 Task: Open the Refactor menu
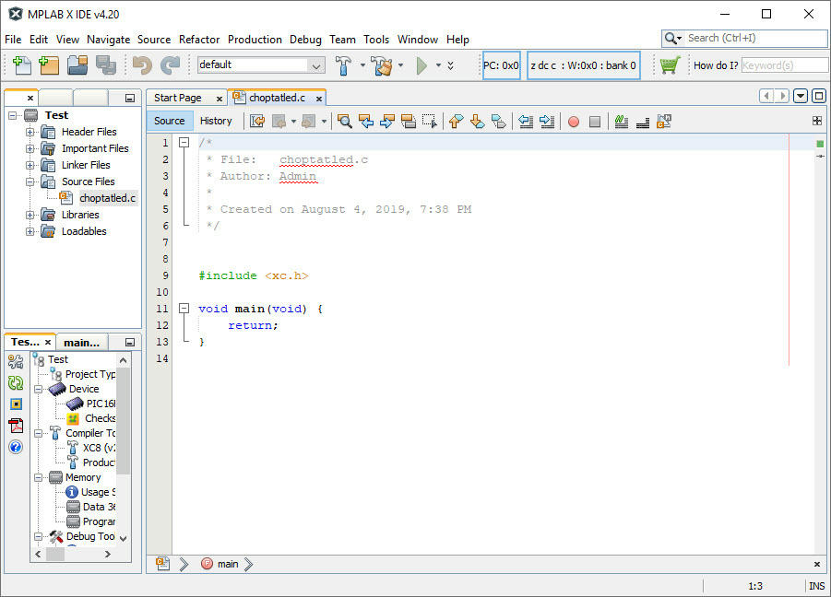click(198, 40)
